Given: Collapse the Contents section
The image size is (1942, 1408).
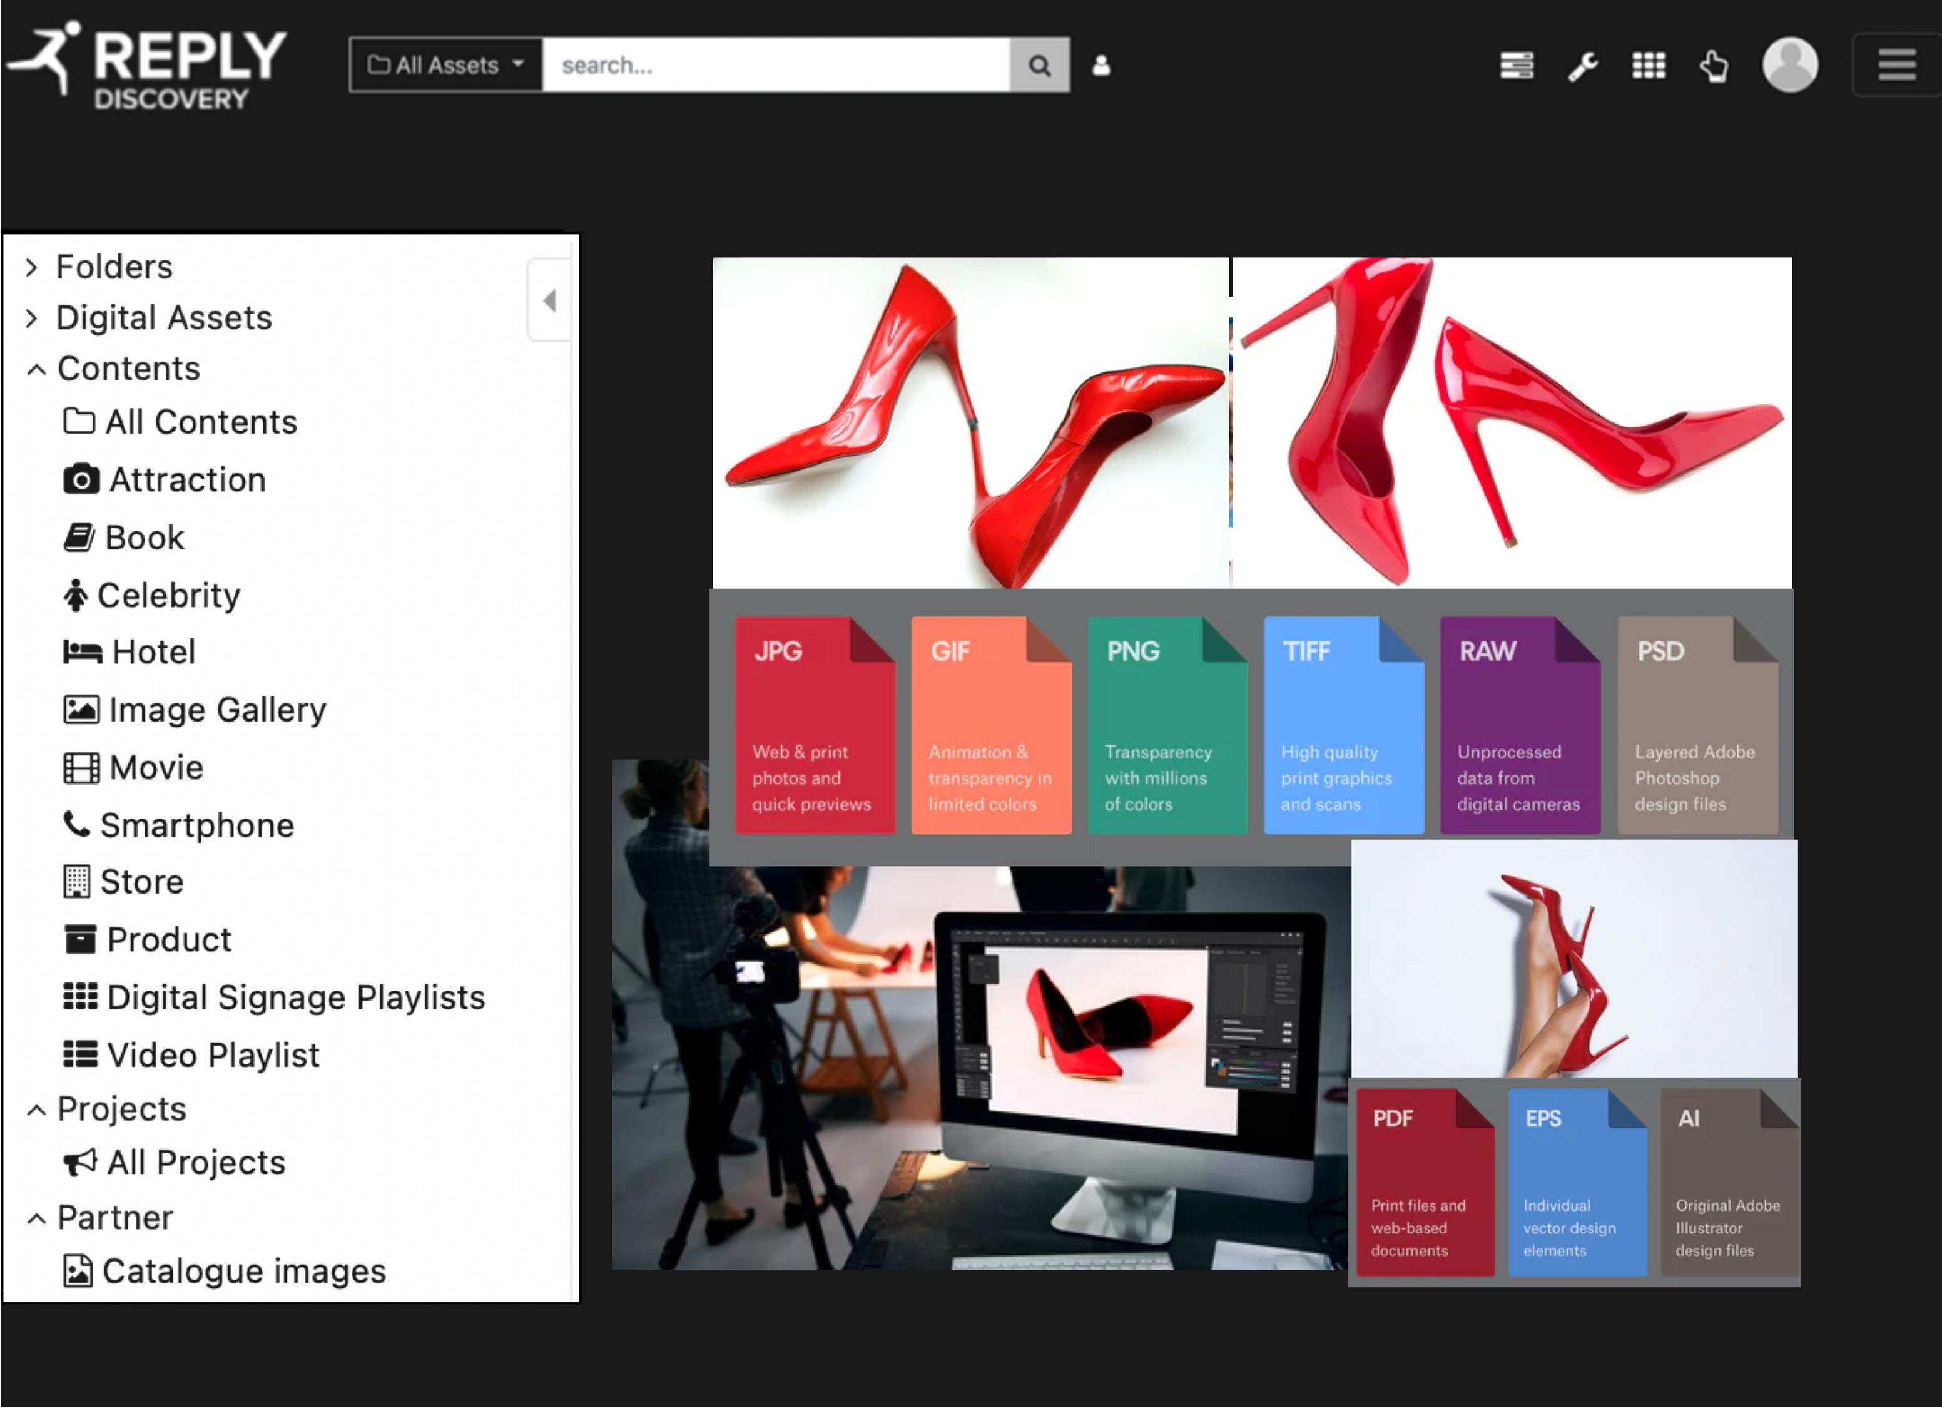Looking at the screenshot, I should (x=36, y=370).
